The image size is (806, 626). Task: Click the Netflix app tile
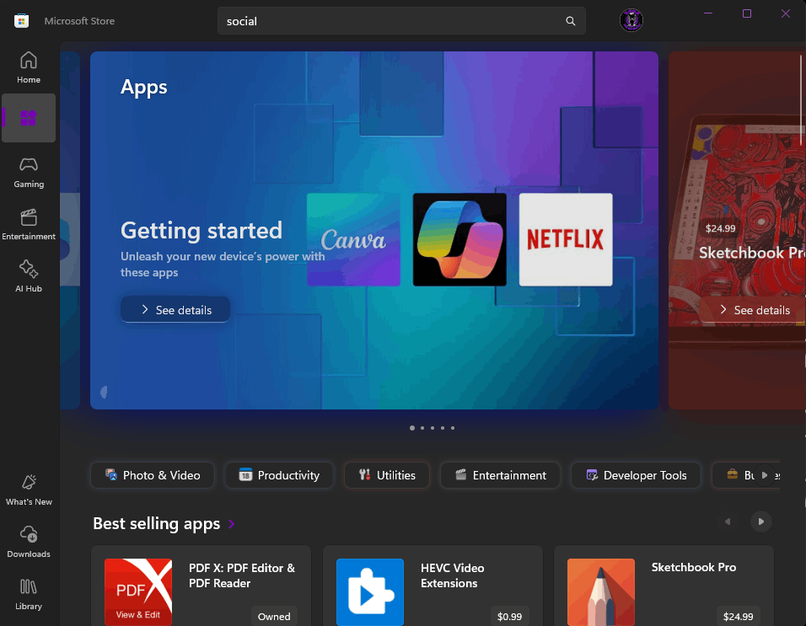(x=566, y=239)
